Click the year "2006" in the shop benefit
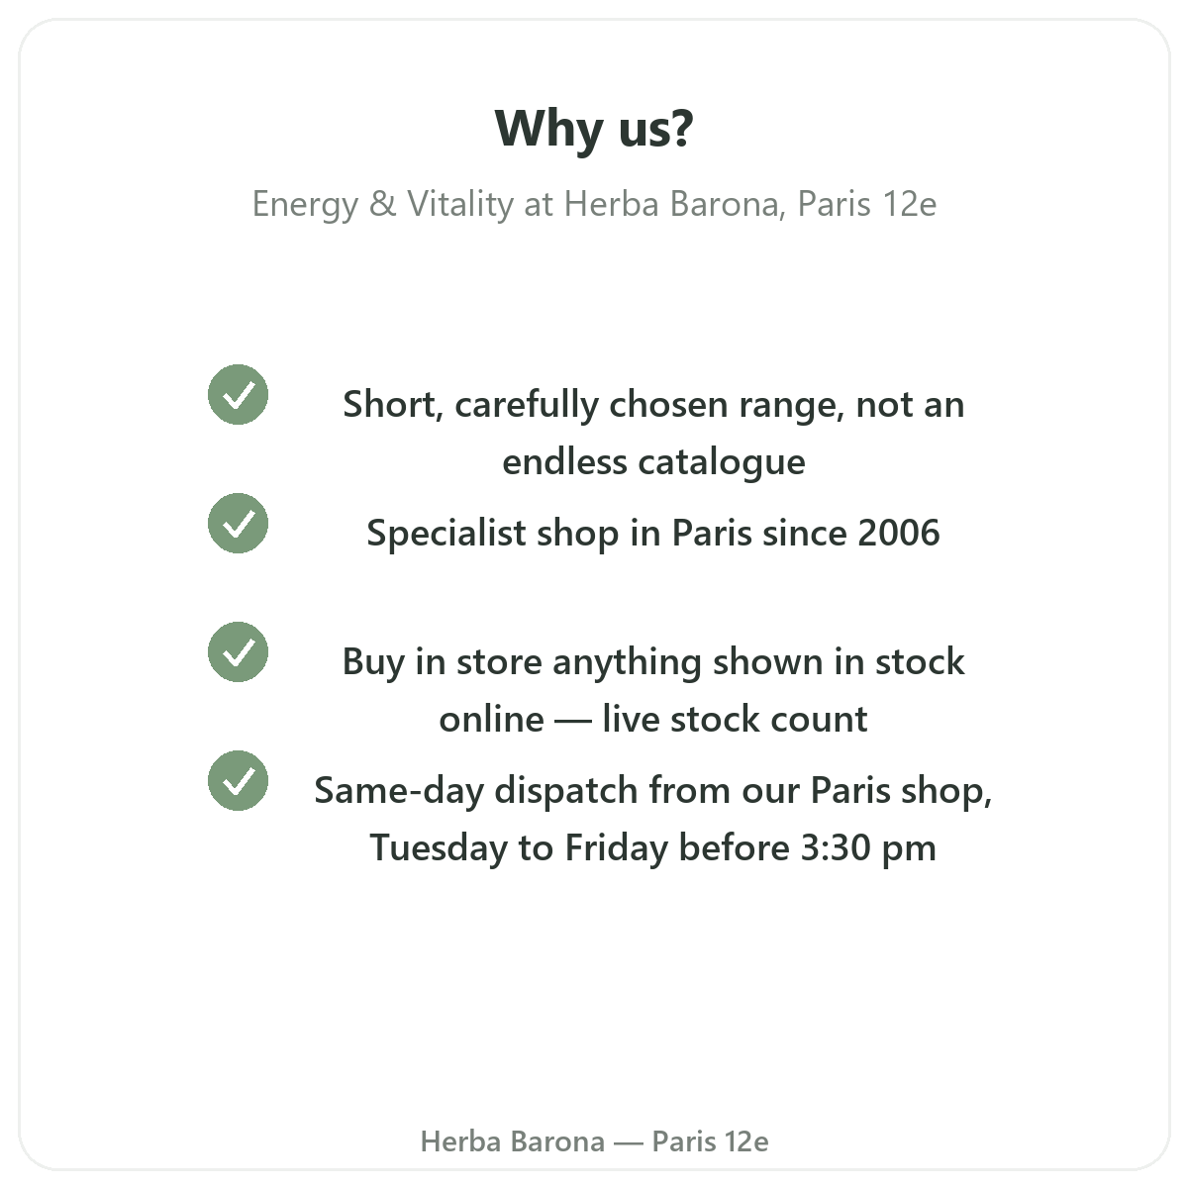Screen dimensions: 1188x1188 coord(899,534)
